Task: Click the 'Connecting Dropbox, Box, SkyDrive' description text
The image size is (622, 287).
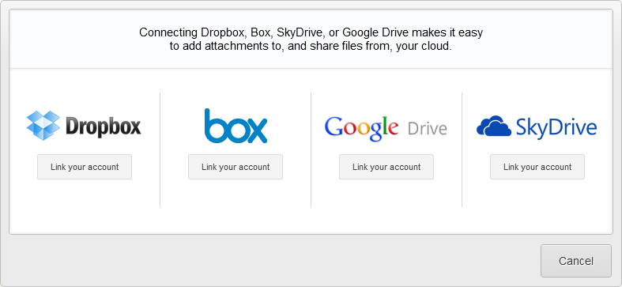Action: click(311, 39)
